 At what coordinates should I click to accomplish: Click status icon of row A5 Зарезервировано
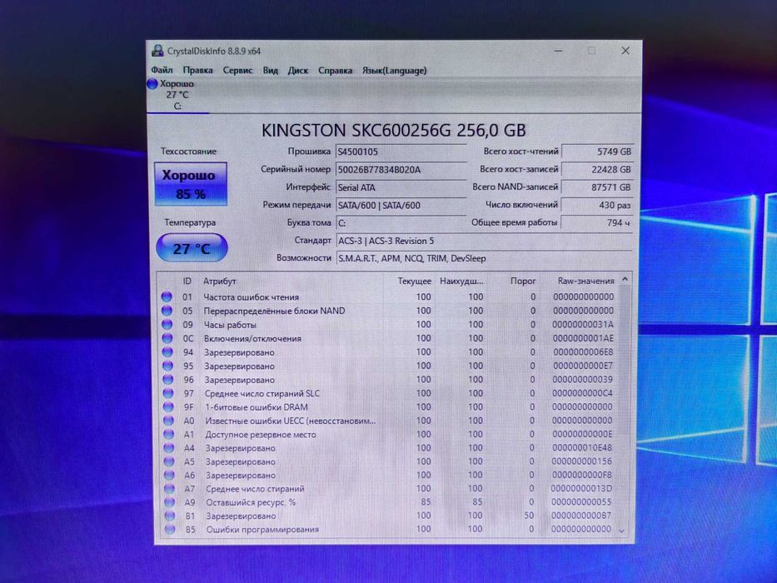click(169, 461)
